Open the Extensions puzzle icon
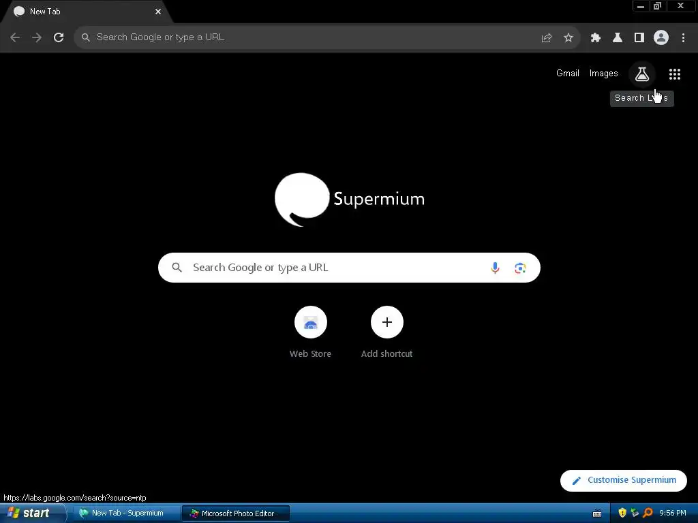The width and height of the screenshot is (698, 523). (x=596, y=38)
